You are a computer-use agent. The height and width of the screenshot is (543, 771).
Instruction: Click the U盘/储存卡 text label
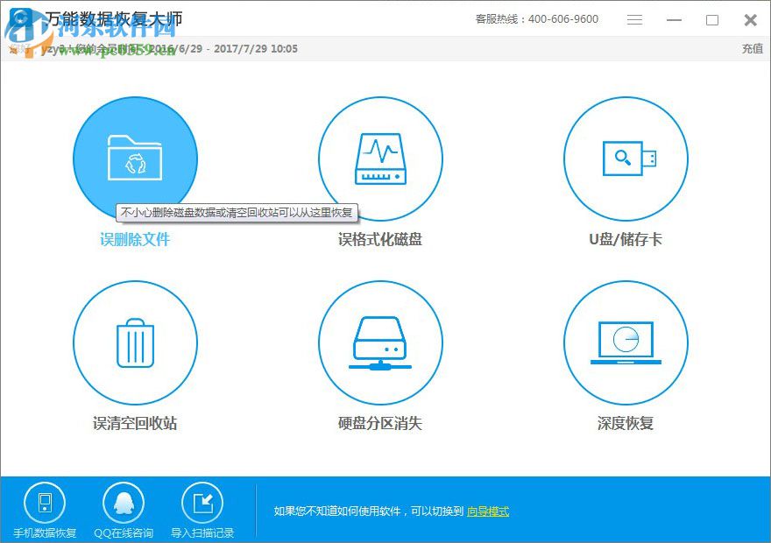625,237
